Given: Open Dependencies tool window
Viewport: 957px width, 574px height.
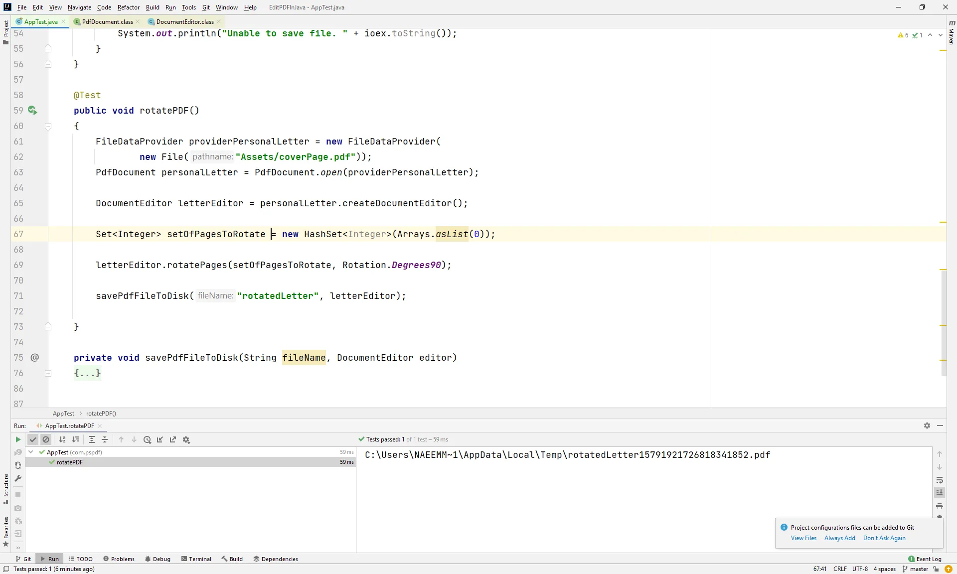Looking at the screenshot, I should (276, 559).
